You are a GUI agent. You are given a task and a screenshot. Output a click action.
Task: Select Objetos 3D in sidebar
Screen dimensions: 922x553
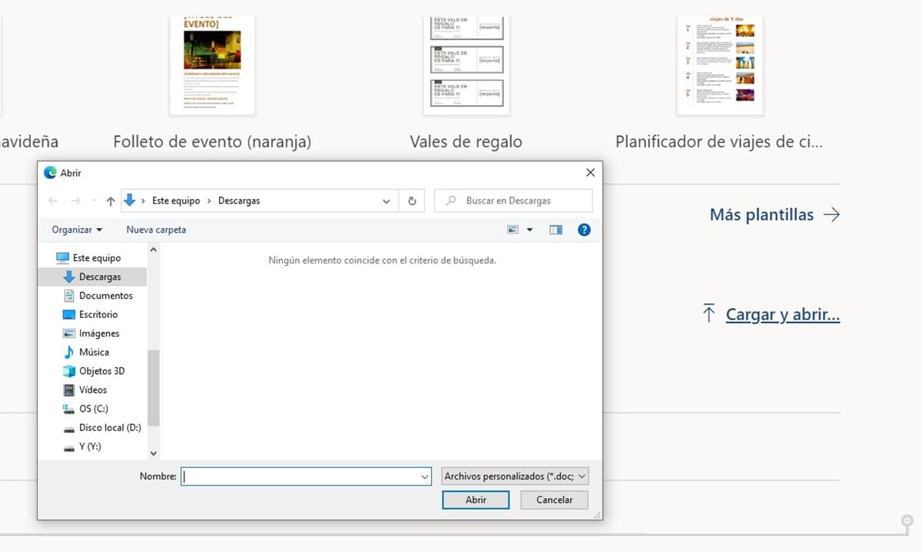(94, 371)
